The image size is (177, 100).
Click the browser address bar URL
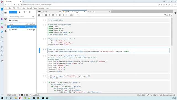tap(36, 5)
